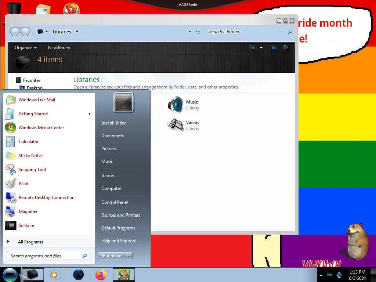This screenshot has height=282, width=376.
Task: Change view icon in Explorer toolbar
Action: tap(253, 48)
